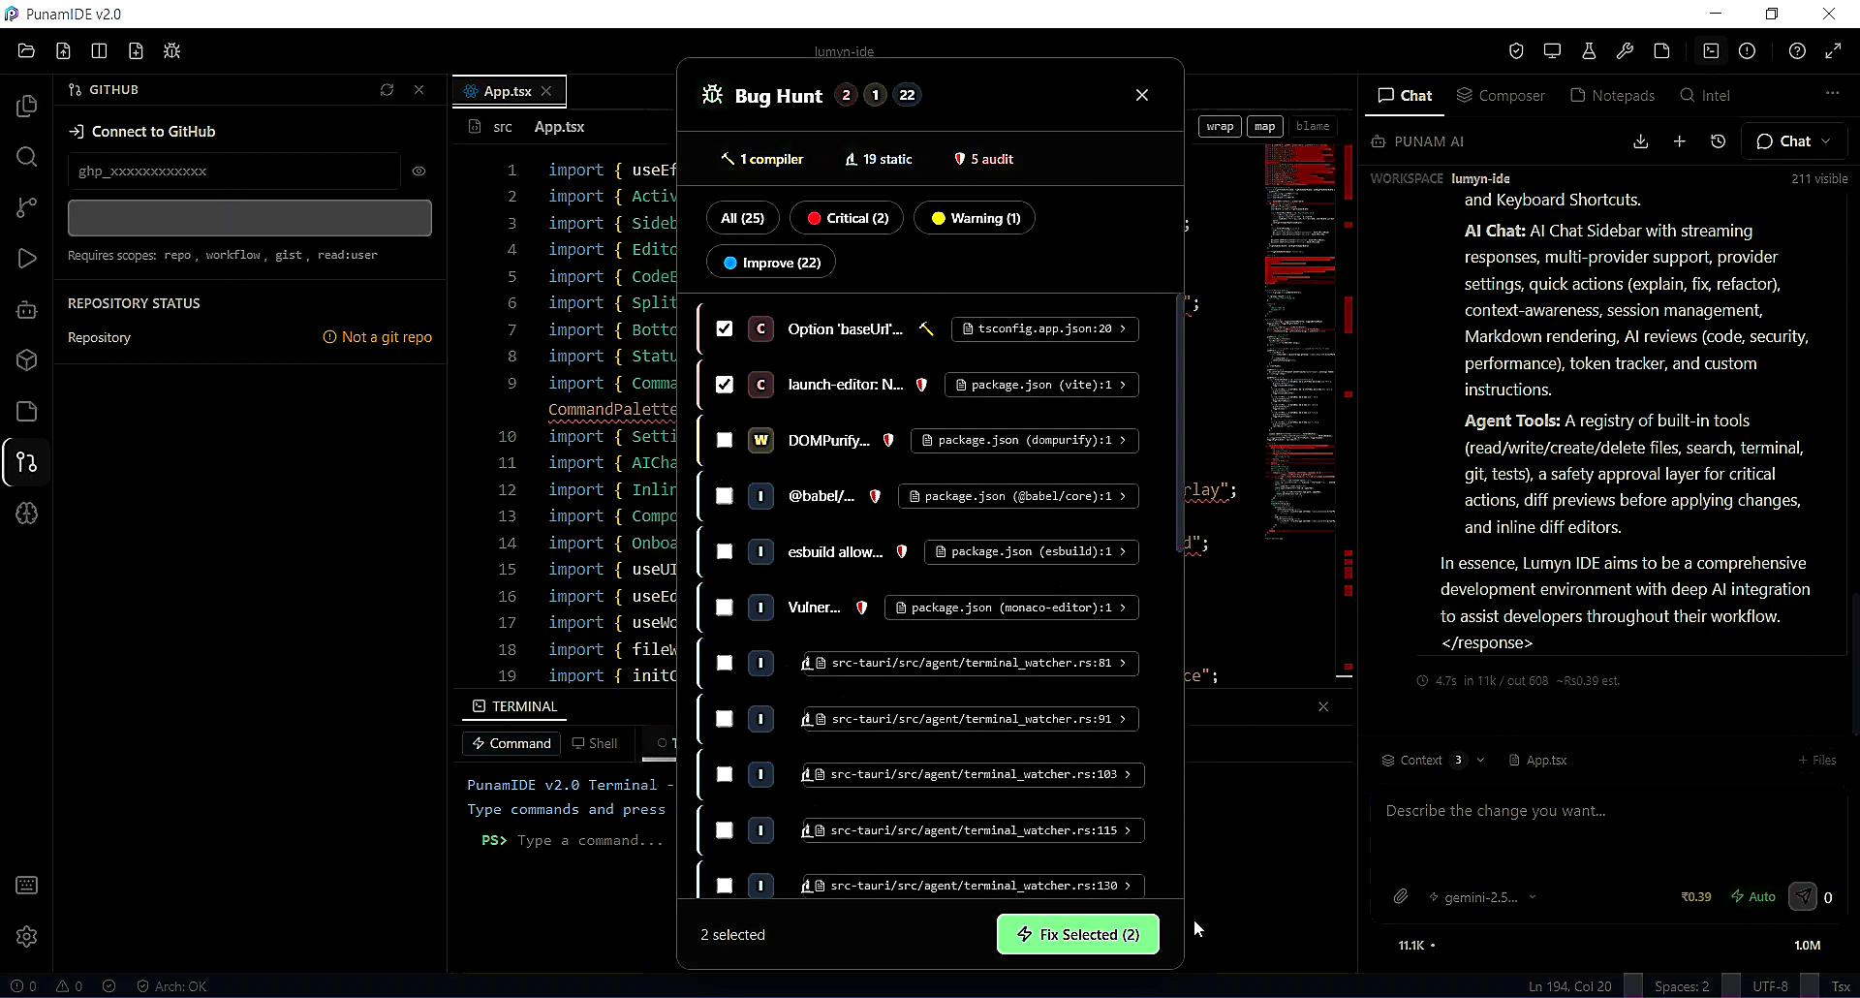Viewport: 1860px width, 998px height.
Task: Open Search in the left sidebar
Action: [27, 157]
